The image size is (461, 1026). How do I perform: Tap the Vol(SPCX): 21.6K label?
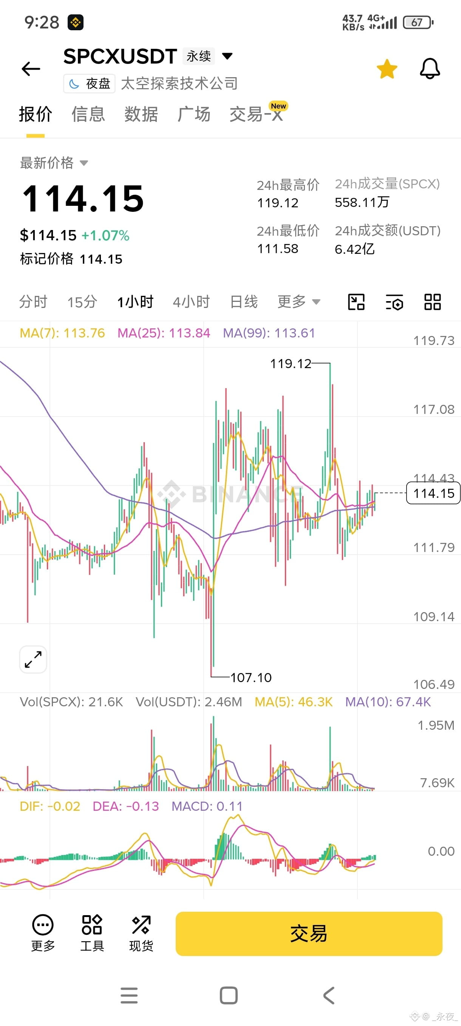pyautogui.click(x=71, y=702)
